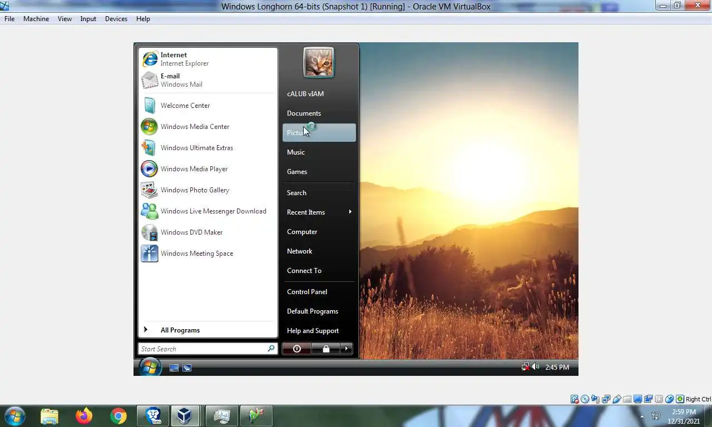
Task: Lock the computer with the padlock button
Action: [x=326, y=349]
